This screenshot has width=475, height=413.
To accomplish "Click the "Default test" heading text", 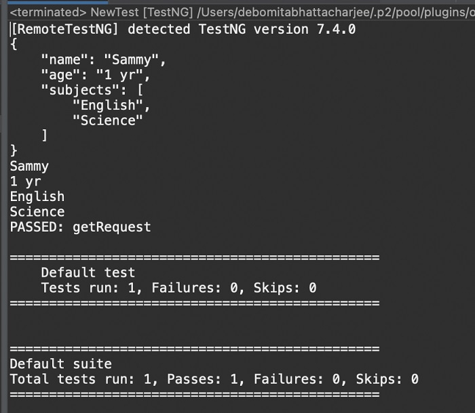I will point(88,273).
